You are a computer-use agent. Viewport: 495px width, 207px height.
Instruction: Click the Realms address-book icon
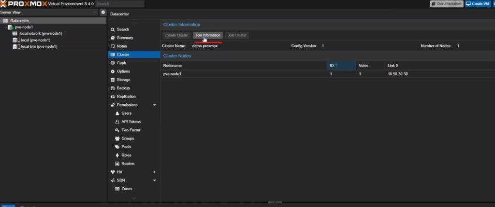117,164
